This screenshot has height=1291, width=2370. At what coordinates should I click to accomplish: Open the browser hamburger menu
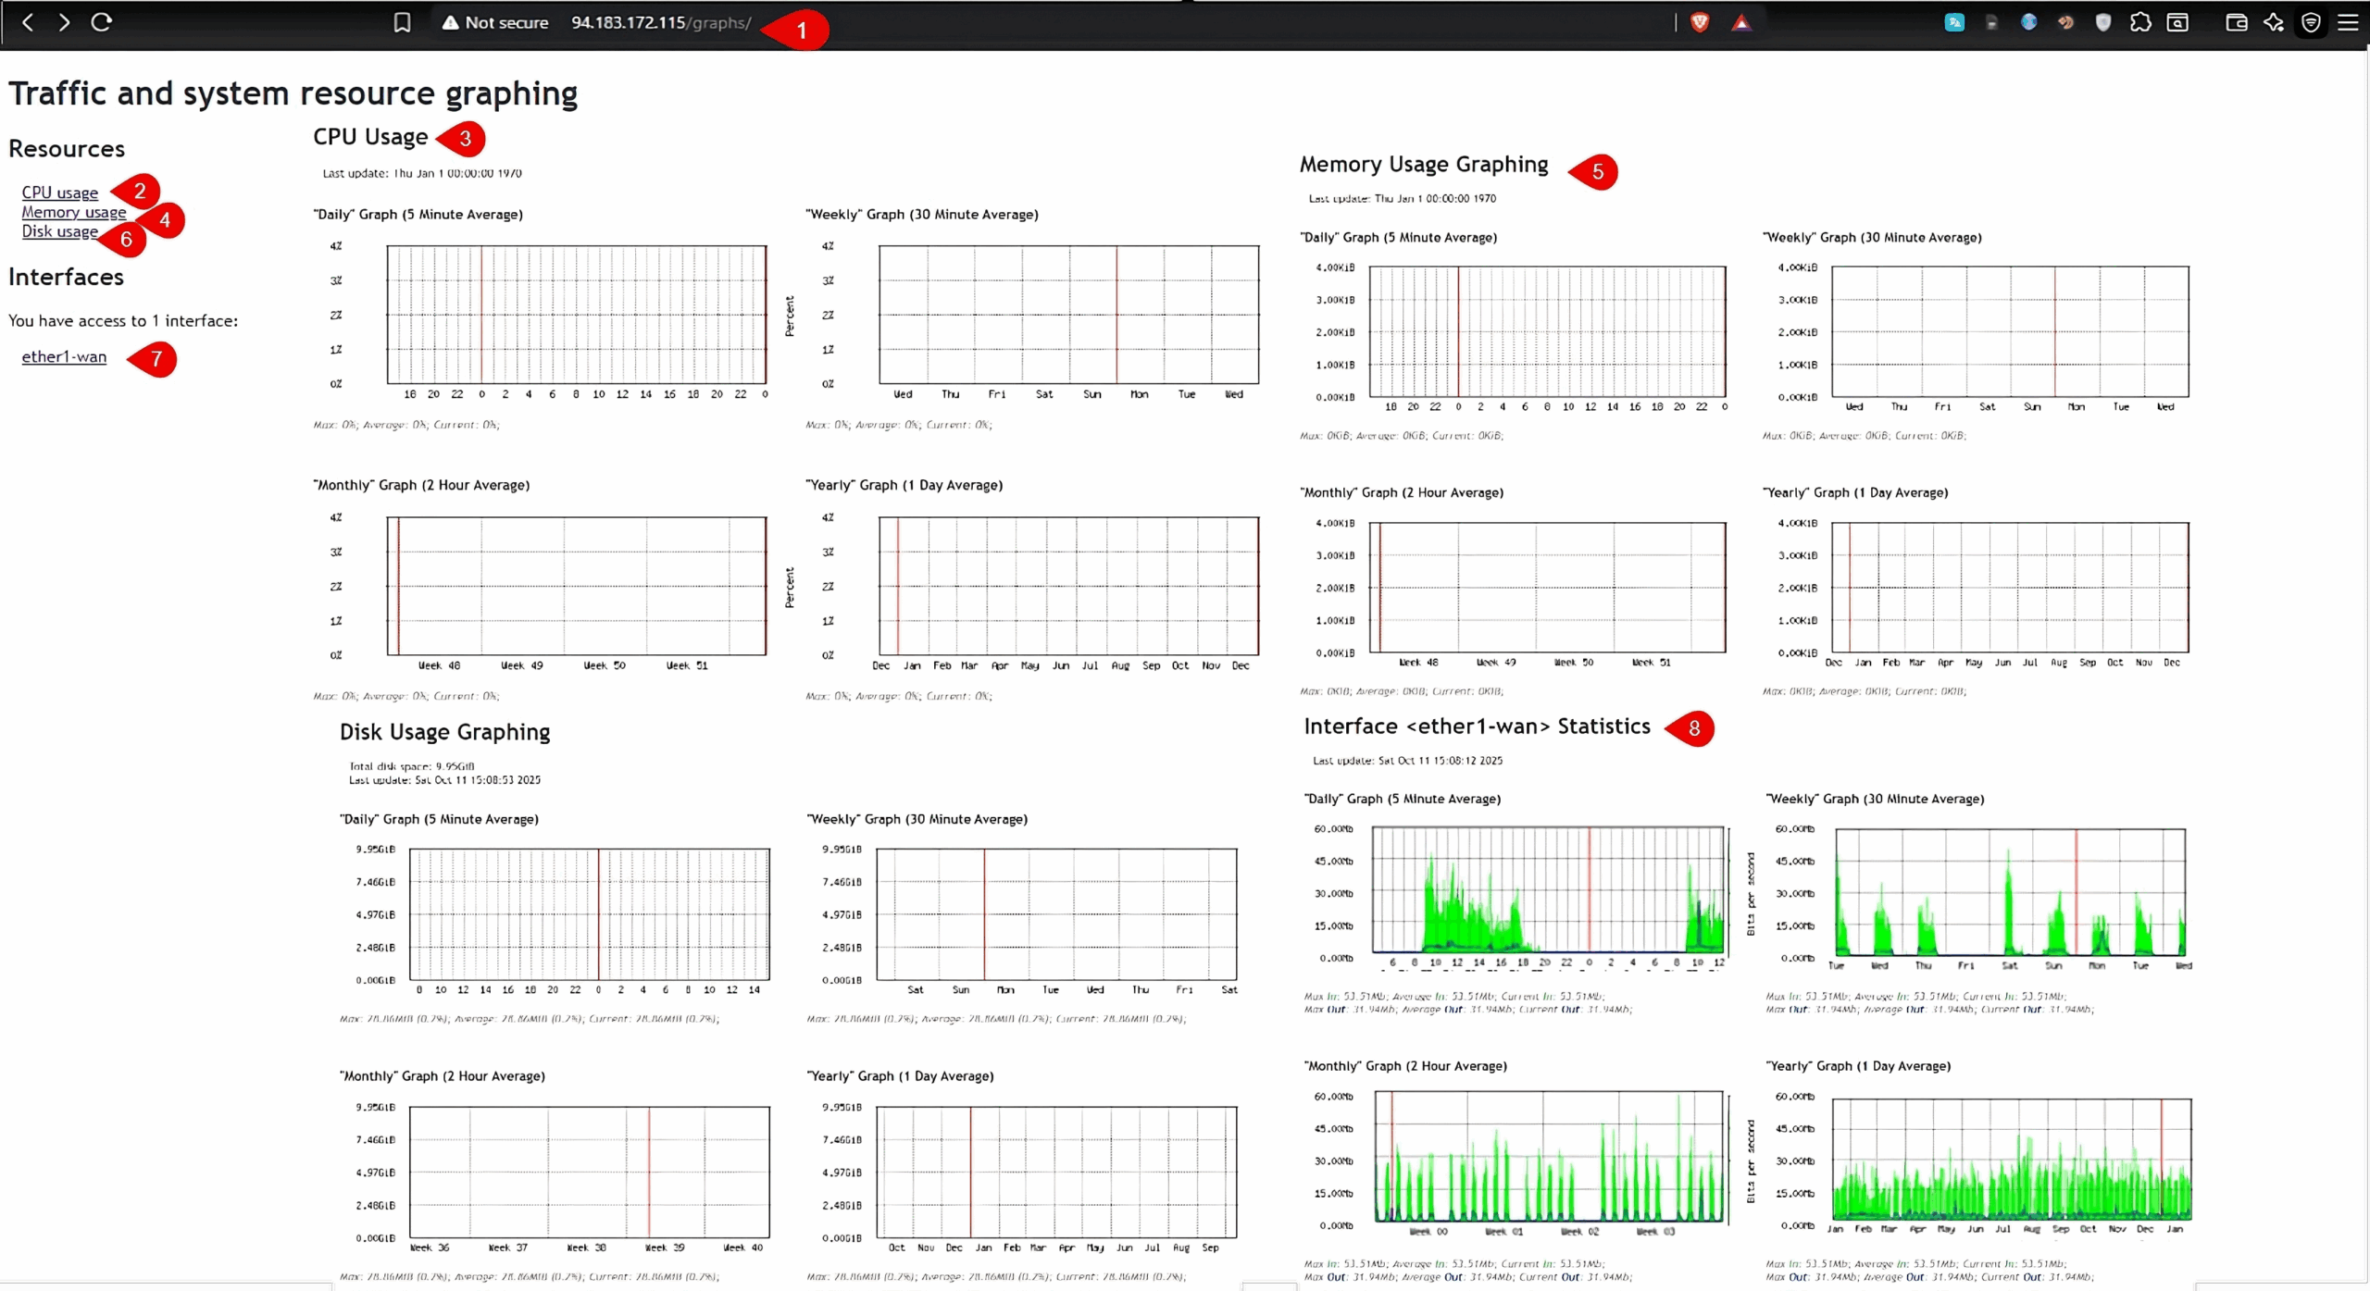[2349, 22]
